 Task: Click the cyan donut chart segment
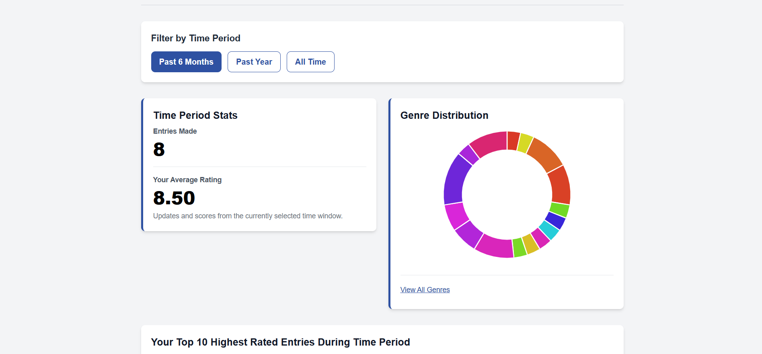[549, 230]
